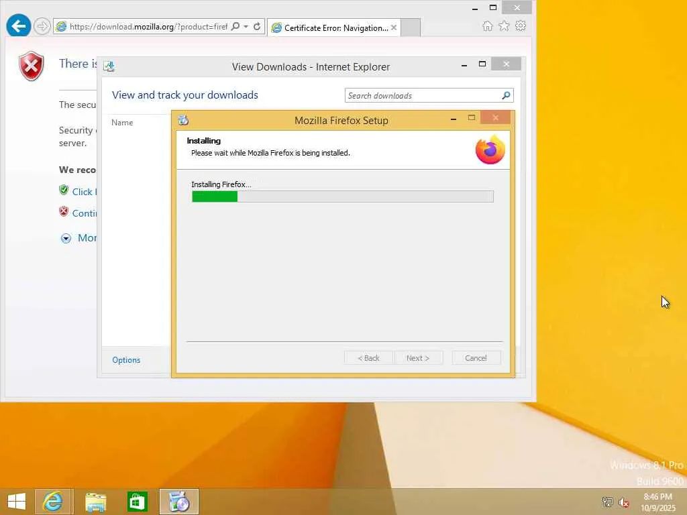This screenshot has width=687, height=515.
Task: Maximize the View Downloads window
Action: click(482, 64)
